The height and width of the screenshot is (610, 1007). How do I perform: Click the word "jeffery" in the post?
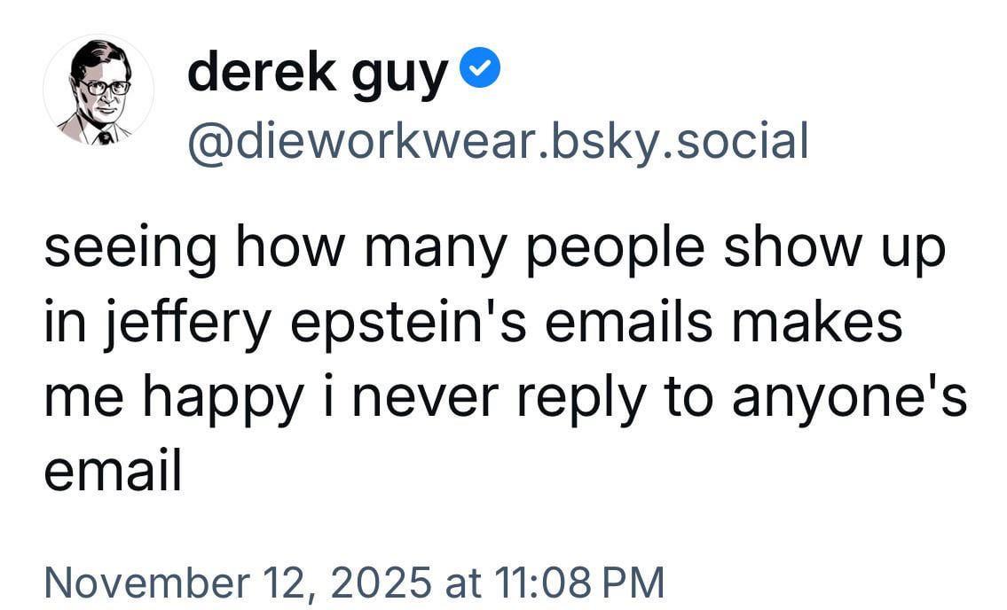[193, 325]
